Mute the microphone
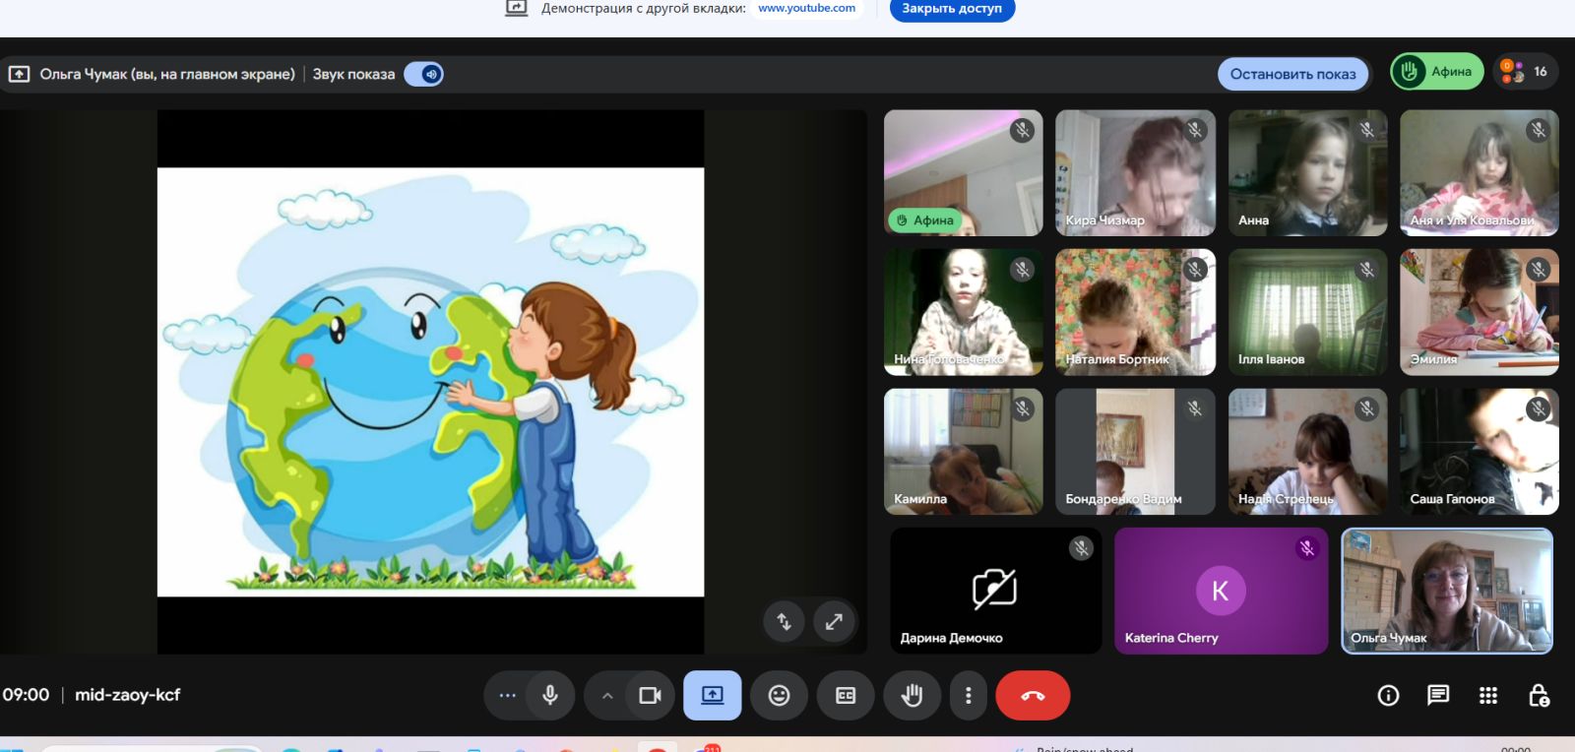1575x752 pixels. (x=550, y=696)
